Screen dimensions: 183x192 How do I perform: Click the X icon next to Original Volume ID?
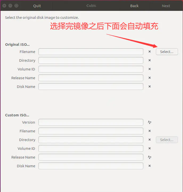[x=149, y=69]
